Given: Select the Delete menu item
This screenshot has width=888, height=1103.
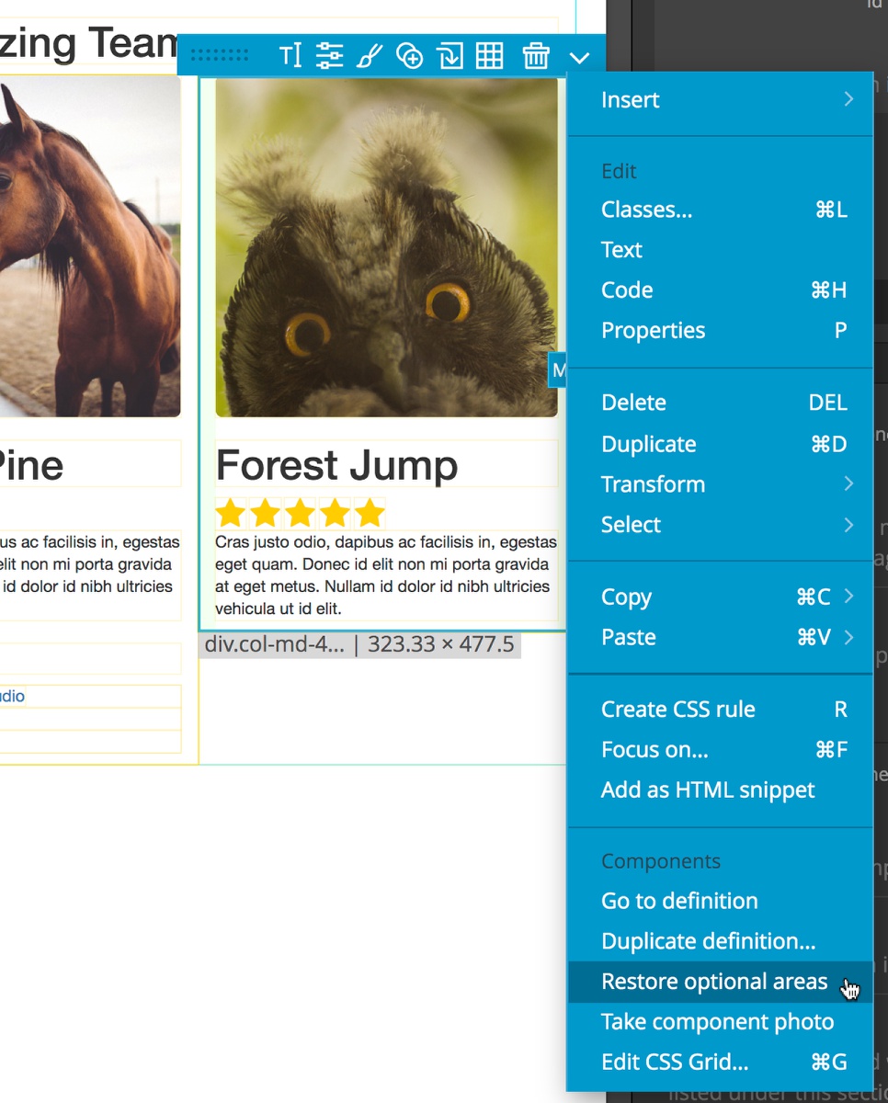Looking at the screenshot, I should tap(720, 402).
